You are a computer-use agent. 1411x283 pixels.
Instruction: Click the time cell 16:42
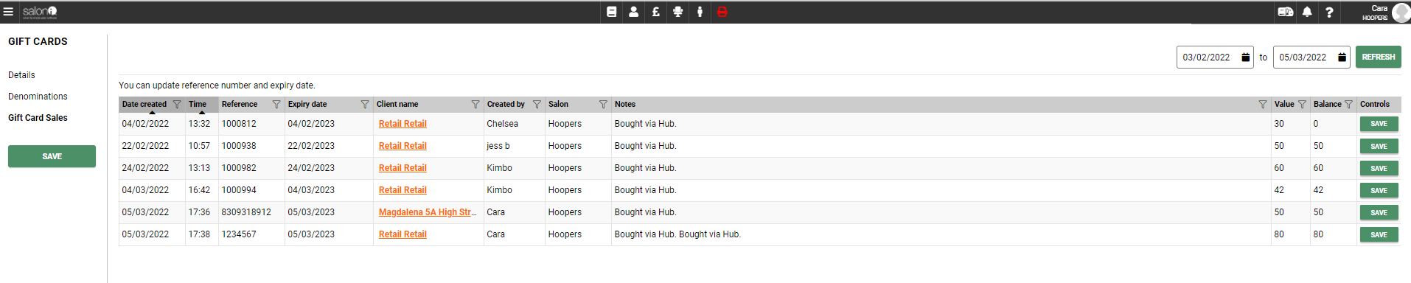click(x=199, y=190)
